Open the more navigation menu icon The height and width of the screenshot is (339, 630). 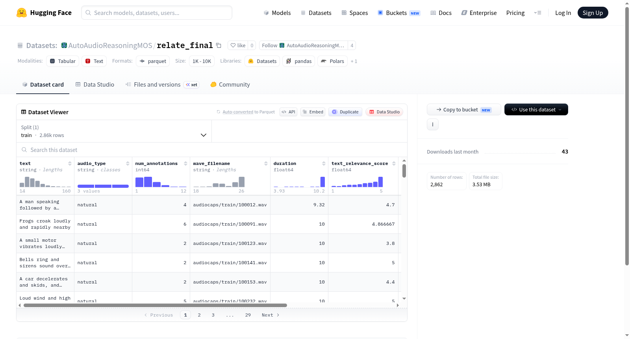537,13
